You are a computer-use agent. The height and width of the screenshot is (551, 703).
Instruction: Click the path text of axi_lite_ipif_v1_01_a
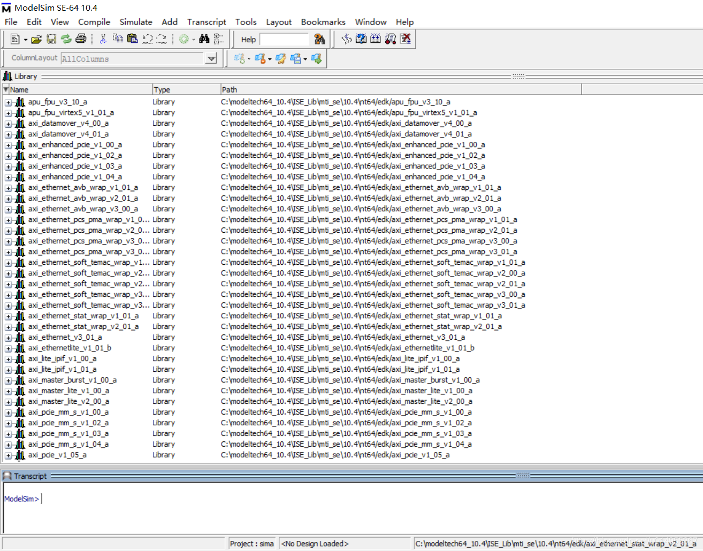click(340, 369)
